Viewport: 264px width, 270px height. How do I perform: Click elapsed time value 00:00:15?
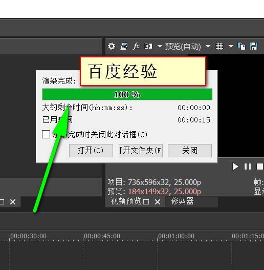point(194,120)
